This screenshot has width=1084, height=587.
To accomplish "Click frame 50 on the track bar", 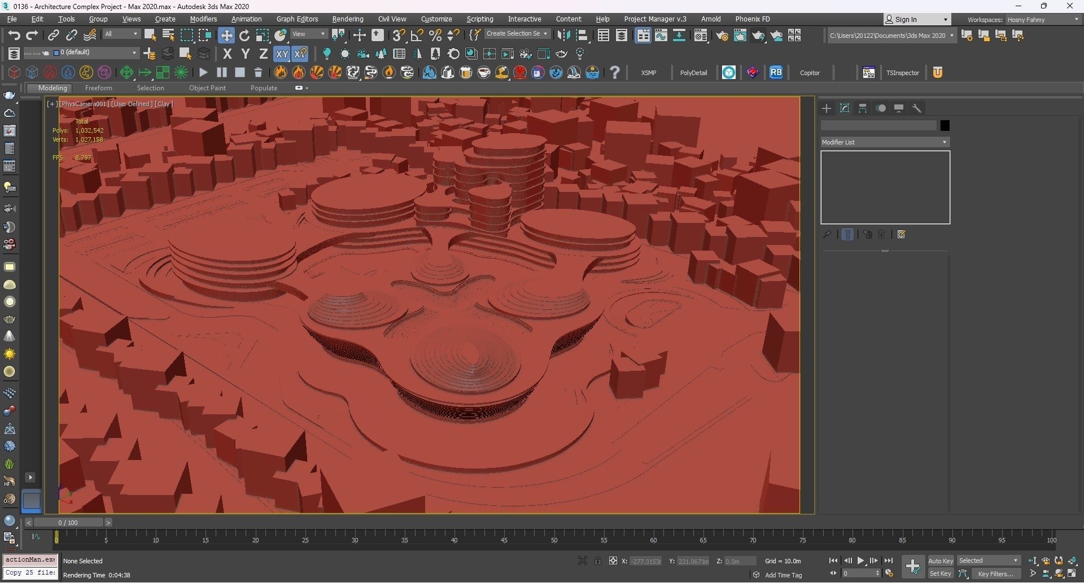I will coord(554,540).
